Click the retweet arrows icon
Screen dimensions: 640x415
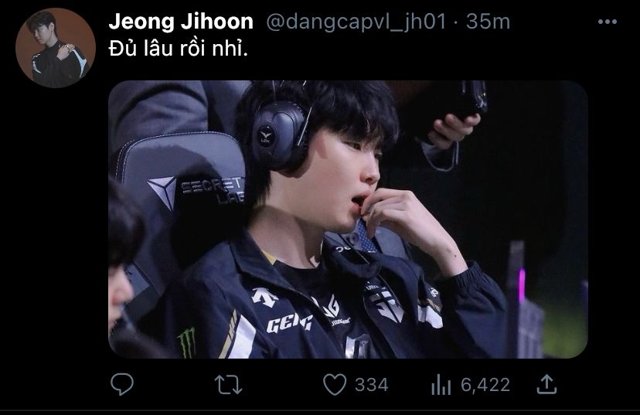pos(228,385)
